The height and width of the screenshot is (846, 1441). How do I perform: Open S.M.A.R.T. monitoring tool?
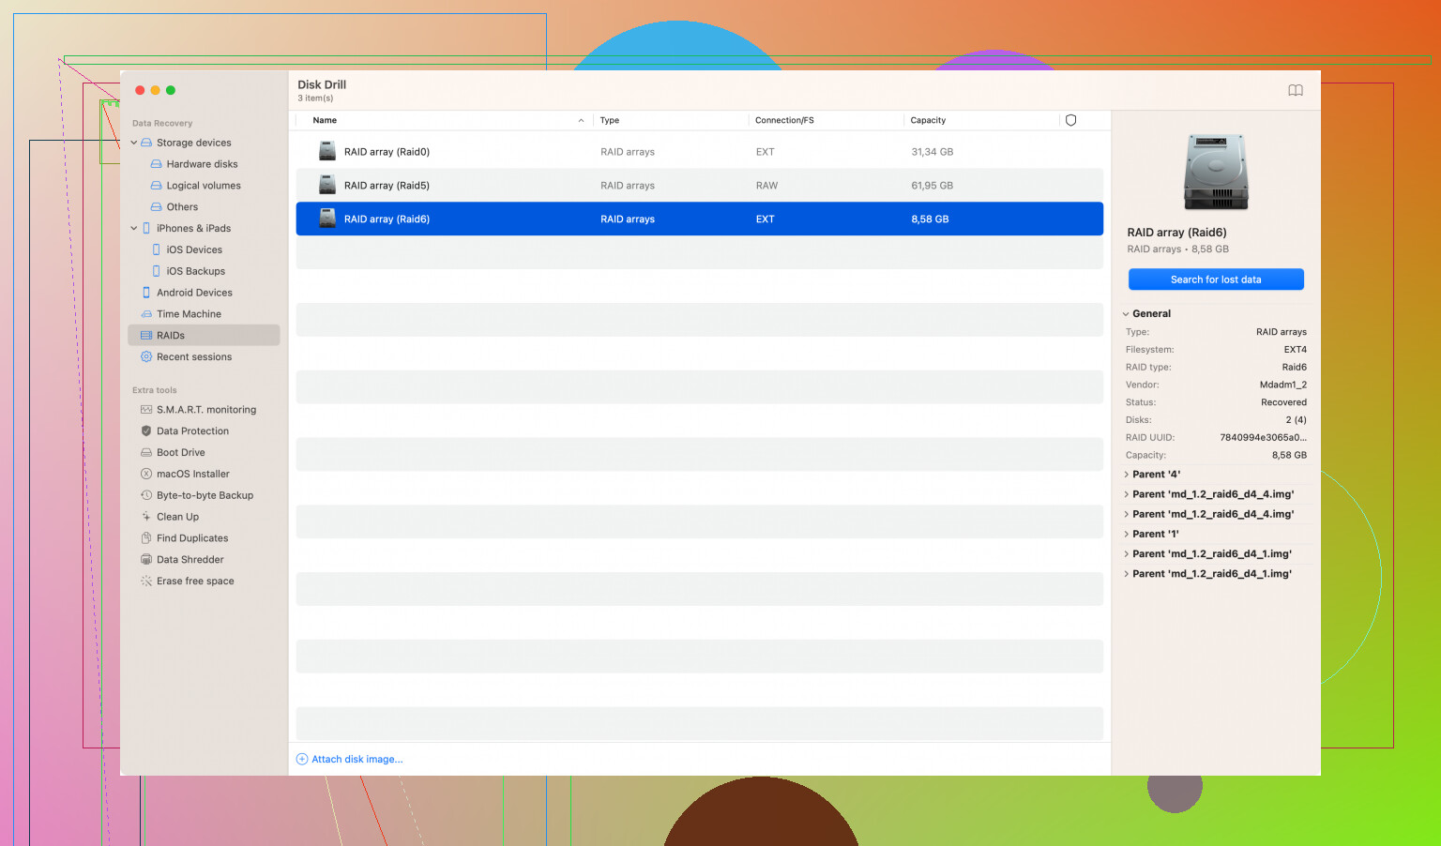[205, 410]
